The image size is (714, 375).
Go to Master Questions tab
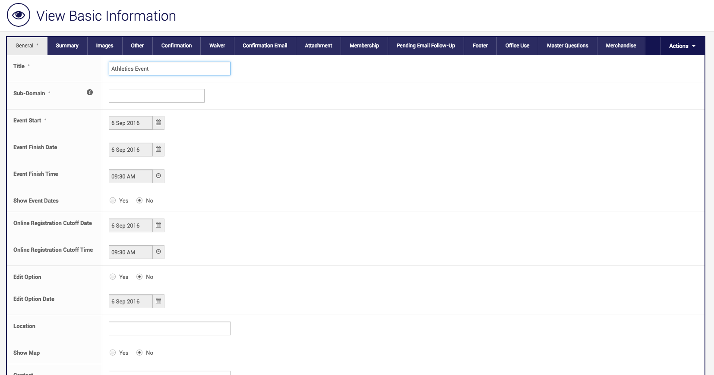click(x=568, y=46)
